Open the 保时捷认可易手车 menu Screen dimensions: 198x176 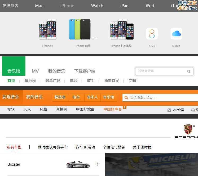point(53,147)
